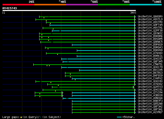Click UniRef100_Q06I80 text

pyautogui.click(x=150, y=81)
